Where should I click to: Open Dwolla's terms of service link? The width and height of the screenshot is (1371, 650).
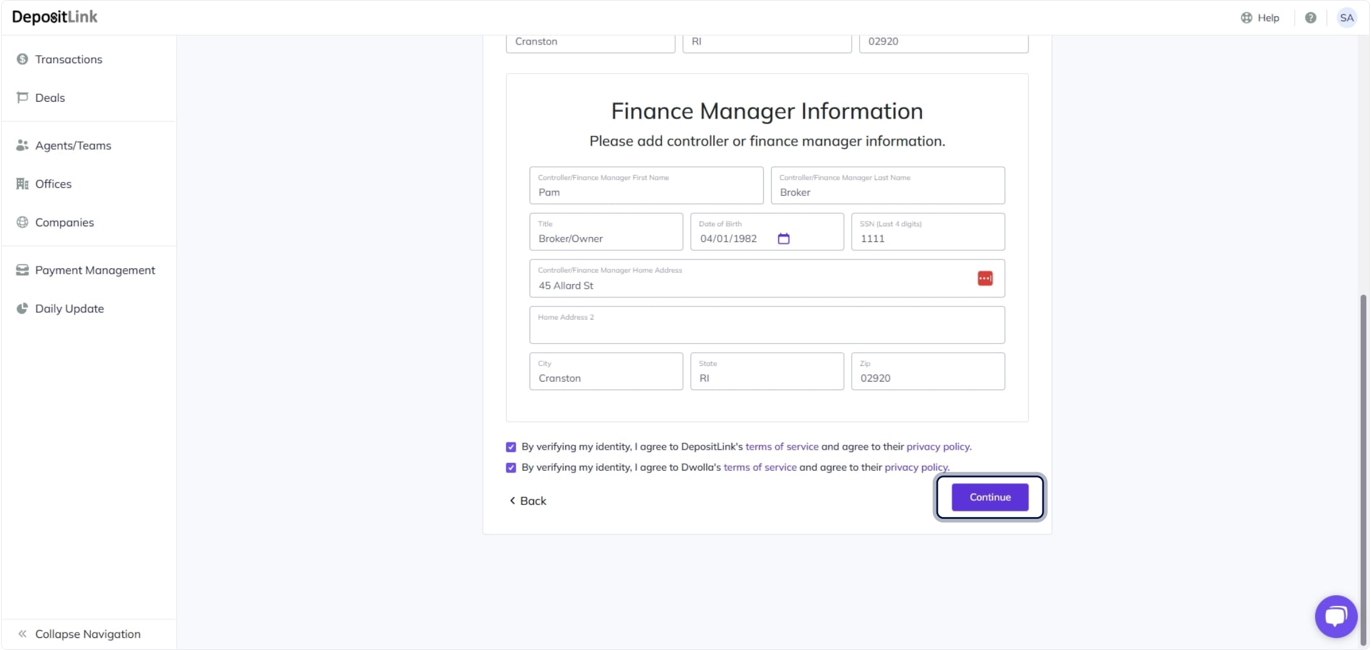click(760, 468)
